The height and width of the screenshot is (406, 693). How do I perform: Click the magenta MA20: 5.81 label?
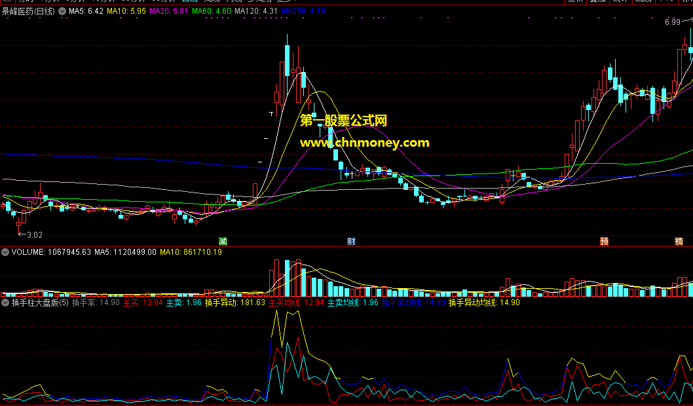pos(169,11)
